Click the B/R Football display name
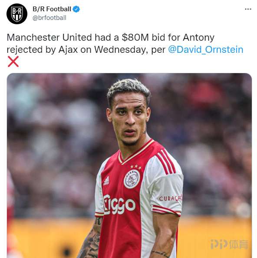This screenshot has height=258, width=257. (52, 9)
